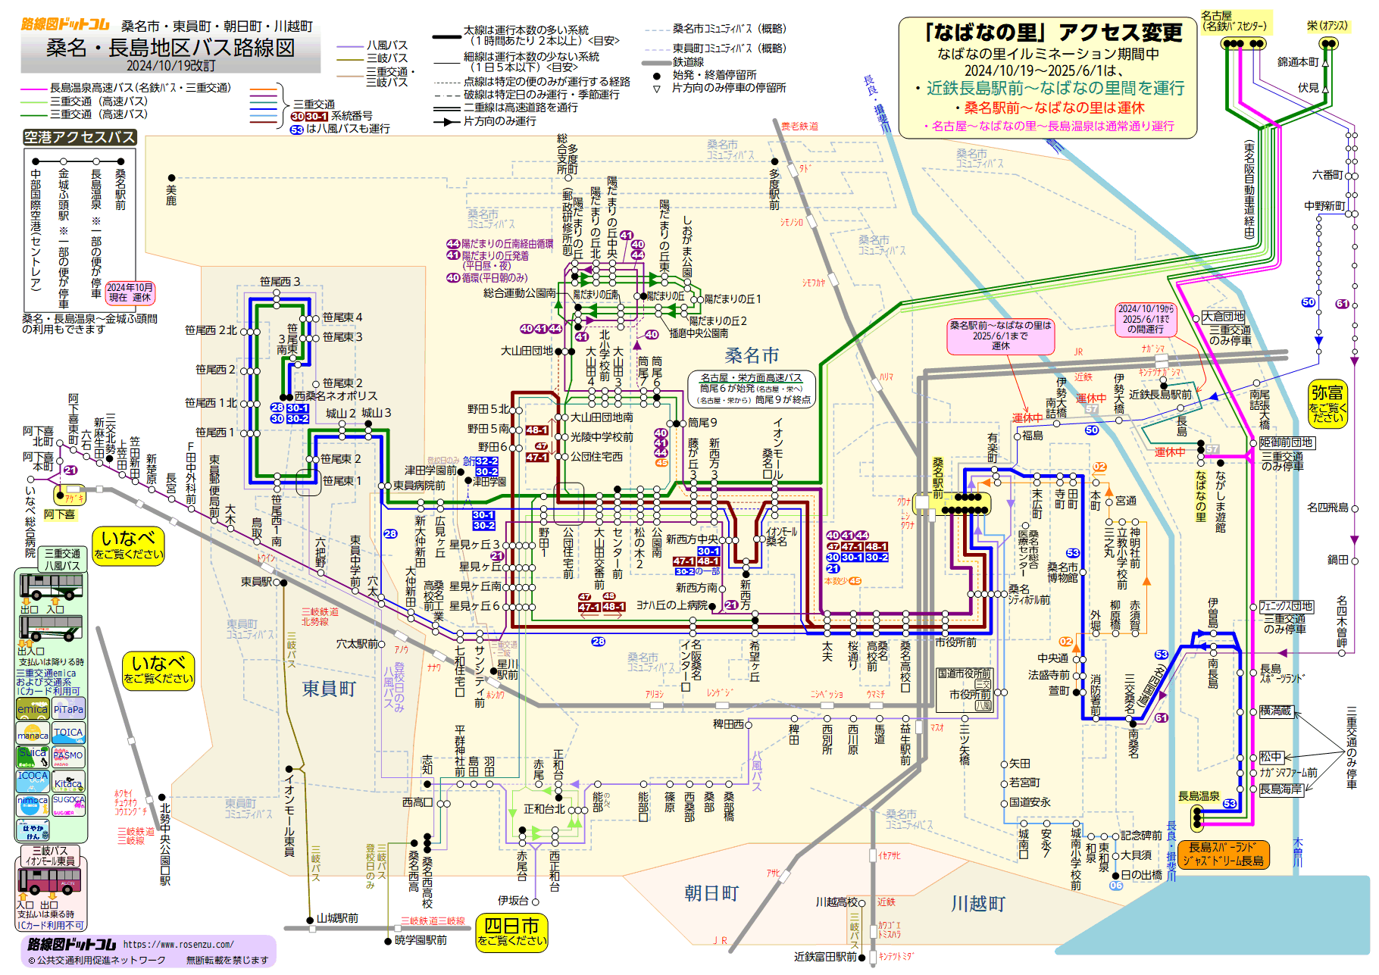Image resolution: width=1379 pixels, height=975 pixels.
Task: Click the nimoca card logo
Action: (33, 805)
